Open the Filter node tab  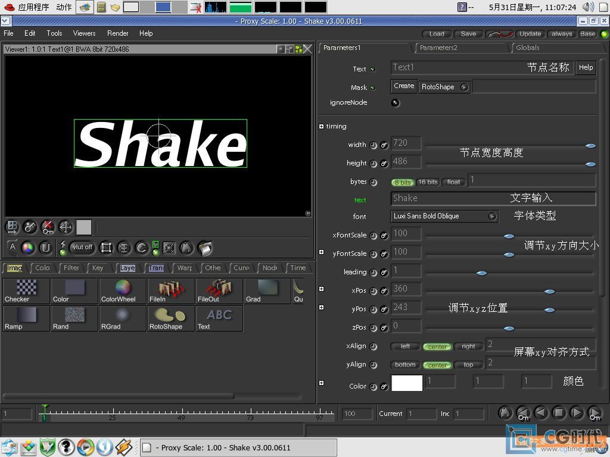[x=71, y=268]
